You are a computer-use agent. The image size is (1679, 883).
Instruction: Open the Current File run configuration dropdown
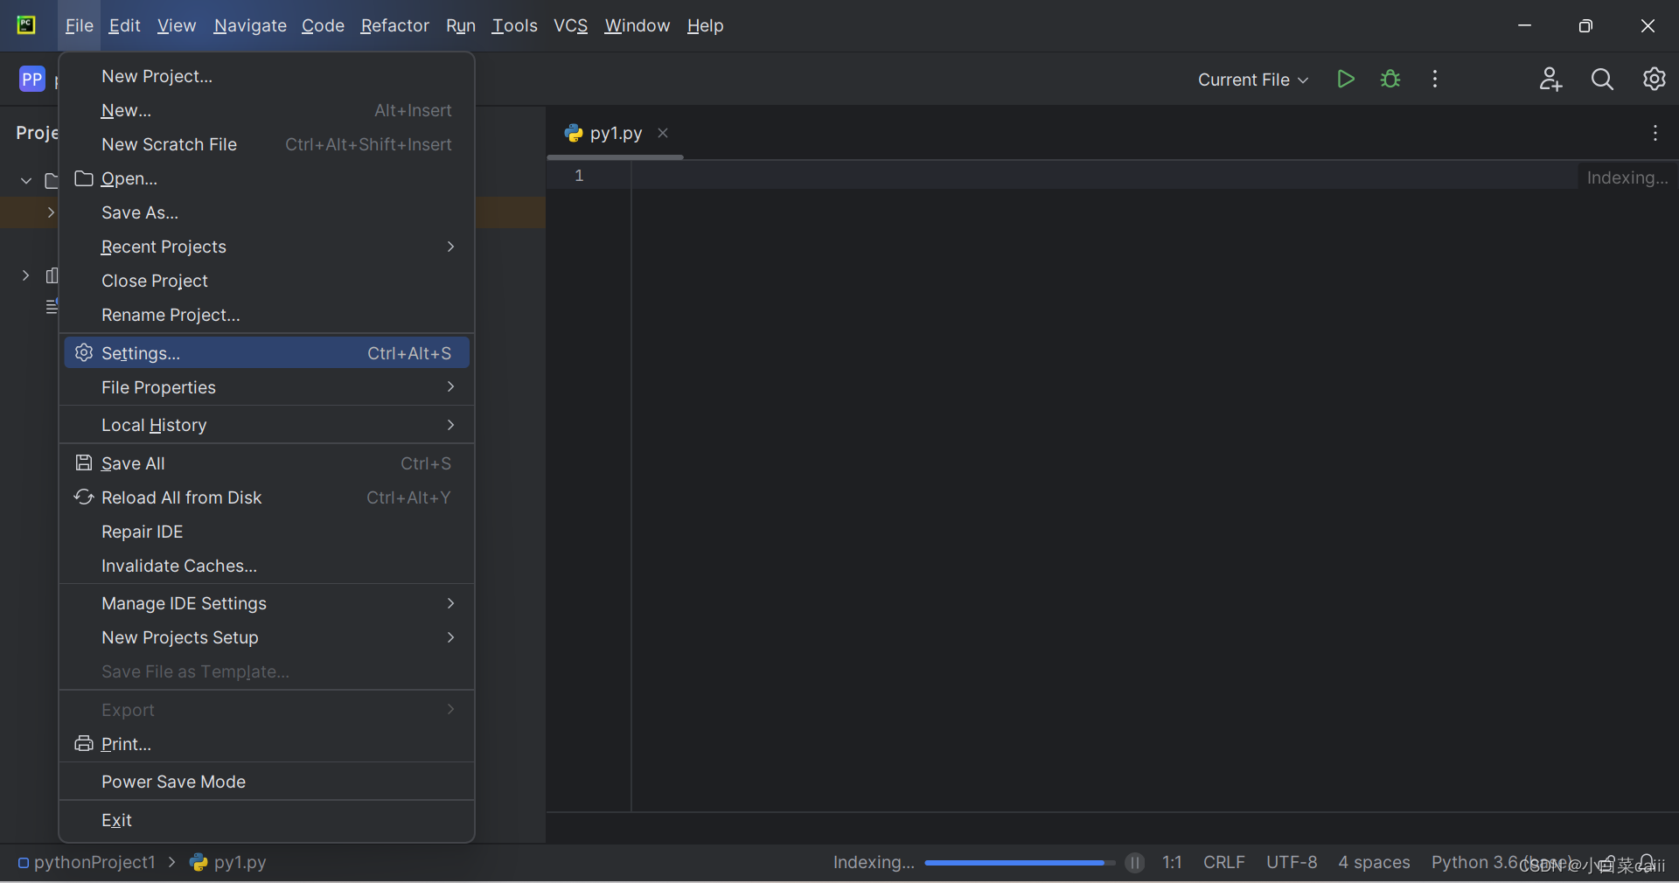click(x=1251, y=80)
